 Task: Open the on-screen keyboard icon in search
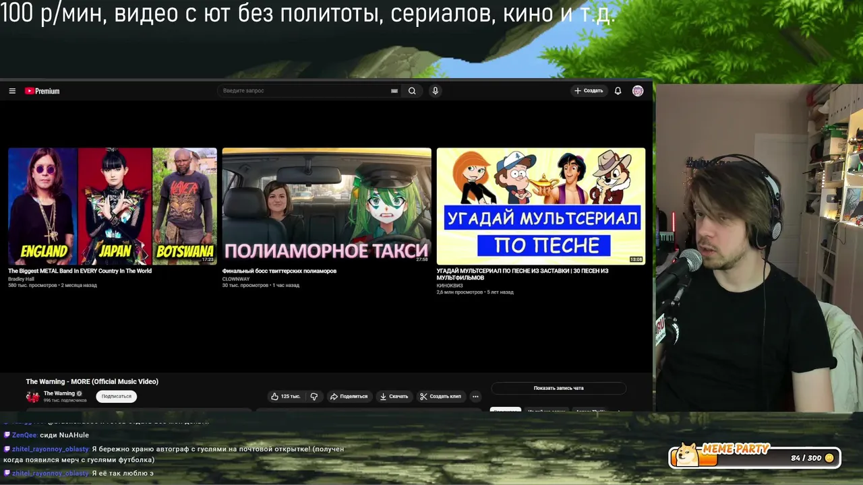tap(394, 91)
